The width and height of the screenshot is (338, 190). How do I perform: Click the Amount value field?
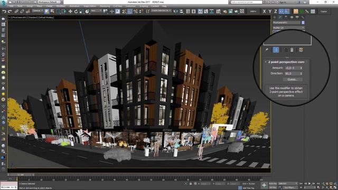pos(292,68)
